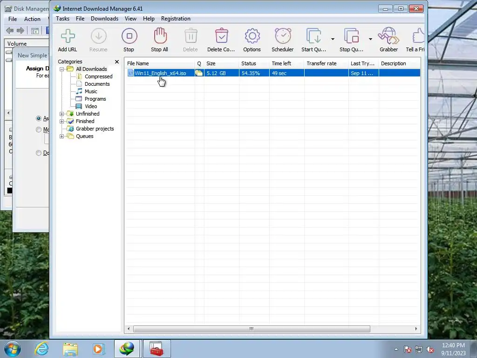Select the first radio button in the New Simple Volume wizard
The image size is (477, 358).
[x=39, y=118]
